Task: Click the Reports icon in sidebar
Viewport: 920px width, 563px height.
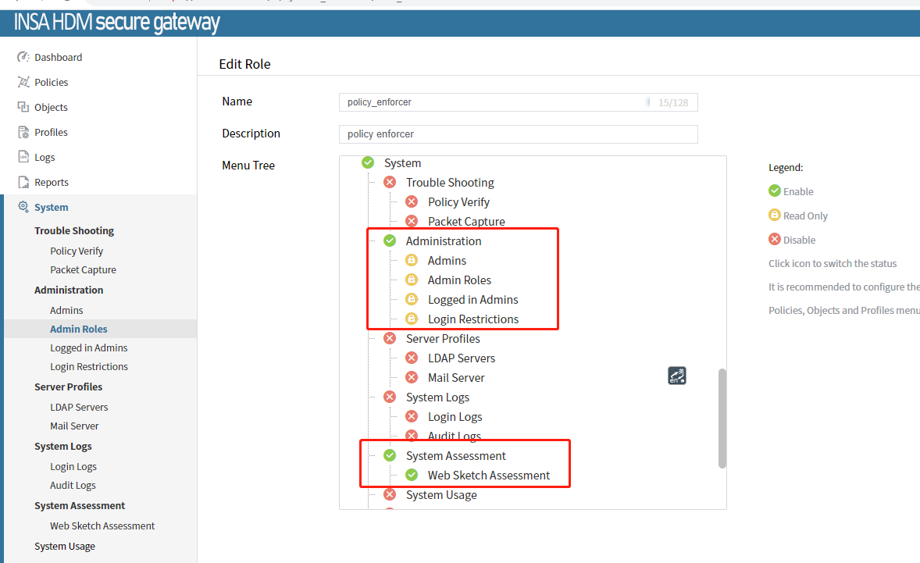Action: 23,182
